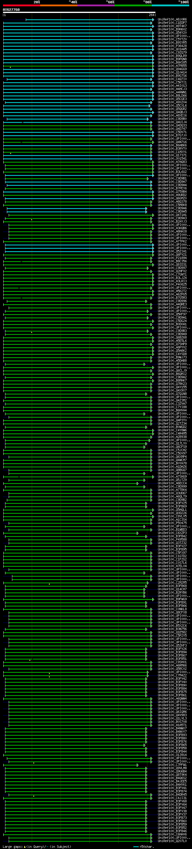The image size is (192, 849).
Task: Open hit UniRef100_C5YTZ0
Action: 172,39
